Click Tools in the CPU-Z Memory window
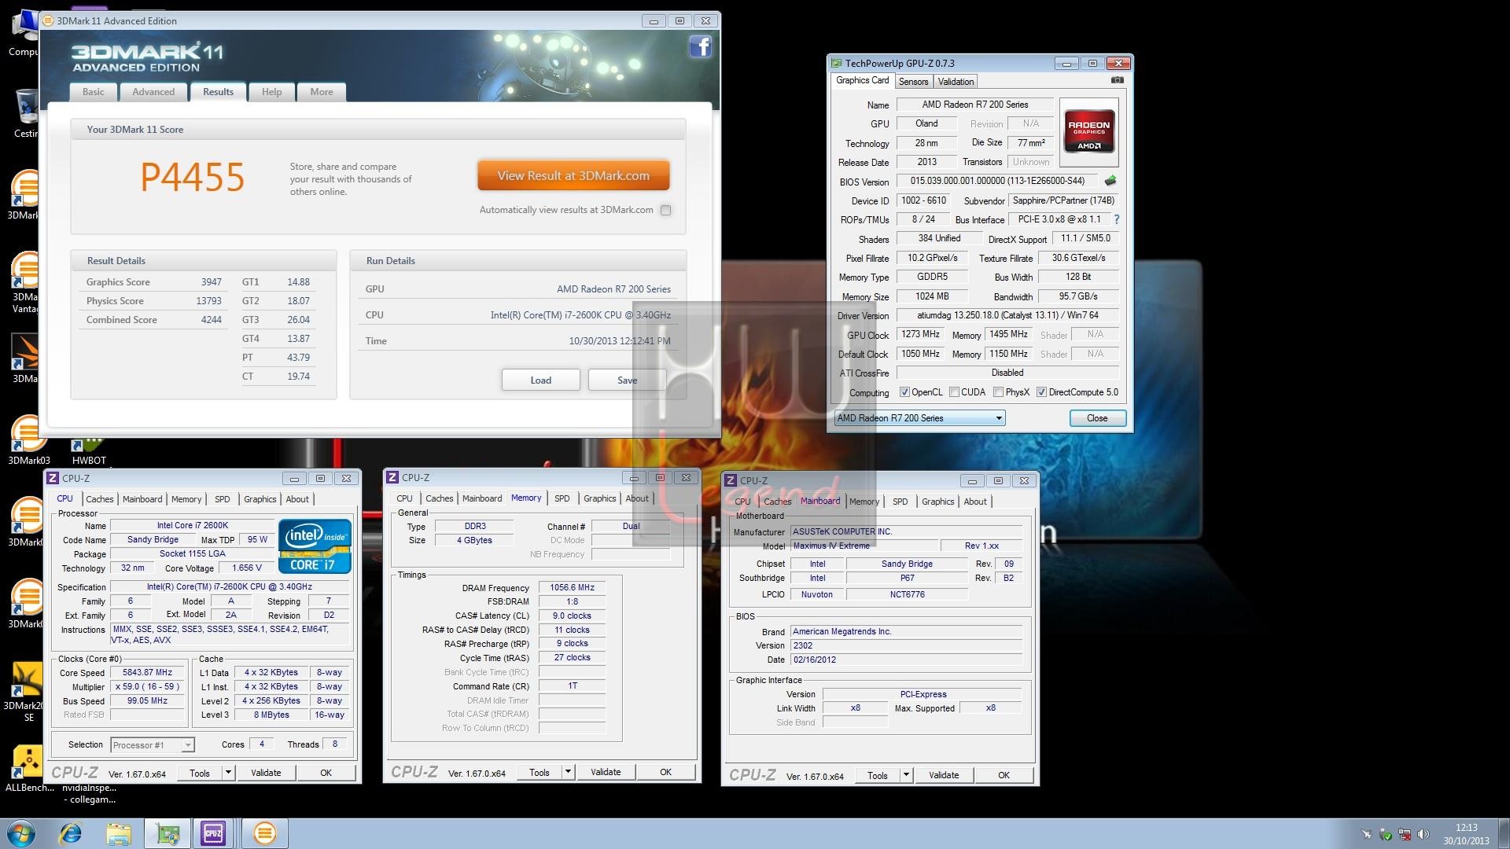The image size is (1510, 849). (540, 772)
